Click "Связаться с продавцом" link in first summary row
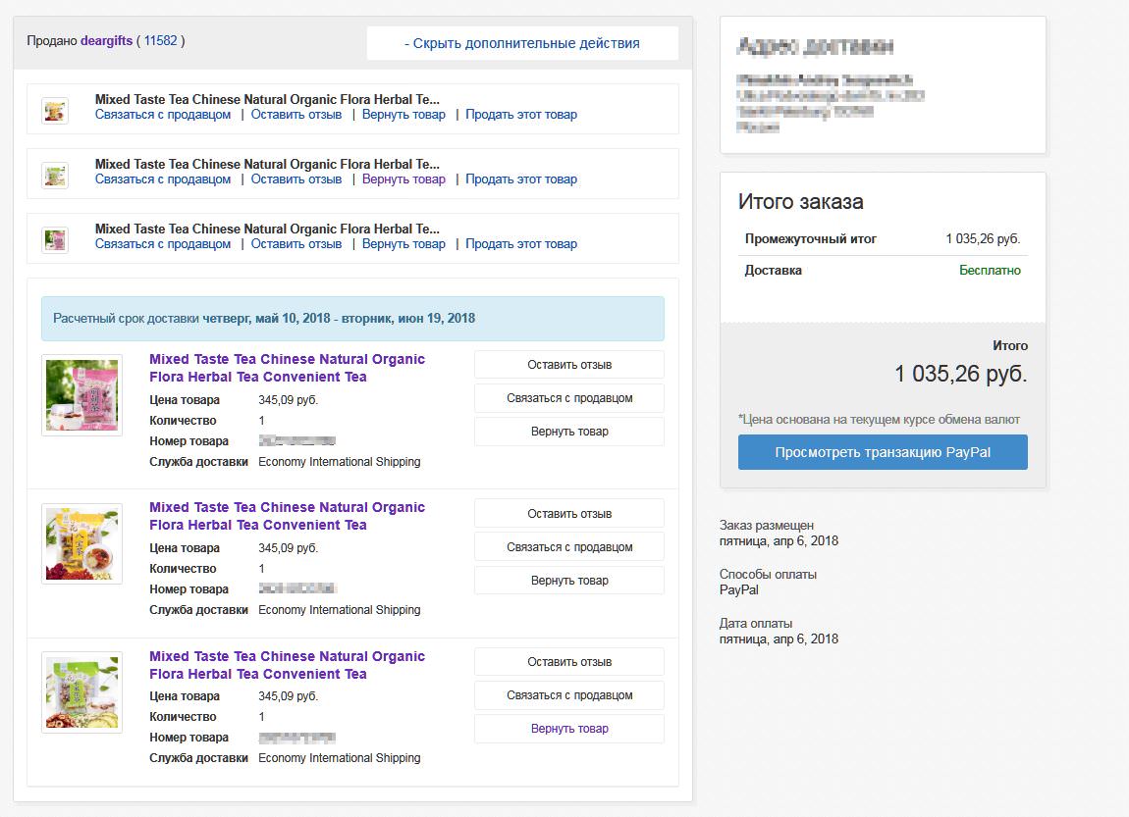The height and width of the screenshot is (817, 1129). pos(163,115)
